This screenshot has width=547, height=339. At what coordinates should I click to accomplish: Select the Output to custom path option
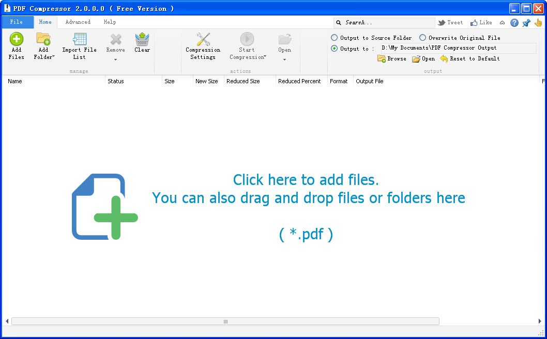point(334,49)
